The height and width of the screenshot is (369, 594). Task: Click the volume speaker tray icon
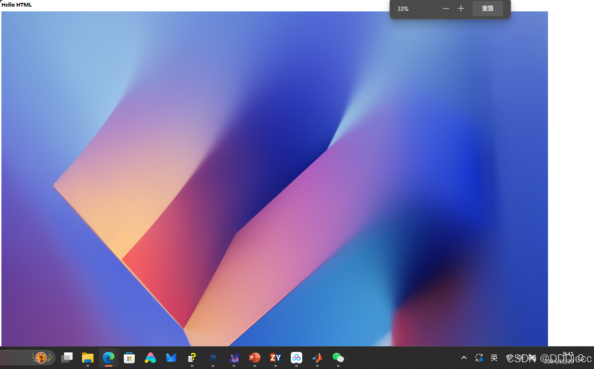click(521, 358)
